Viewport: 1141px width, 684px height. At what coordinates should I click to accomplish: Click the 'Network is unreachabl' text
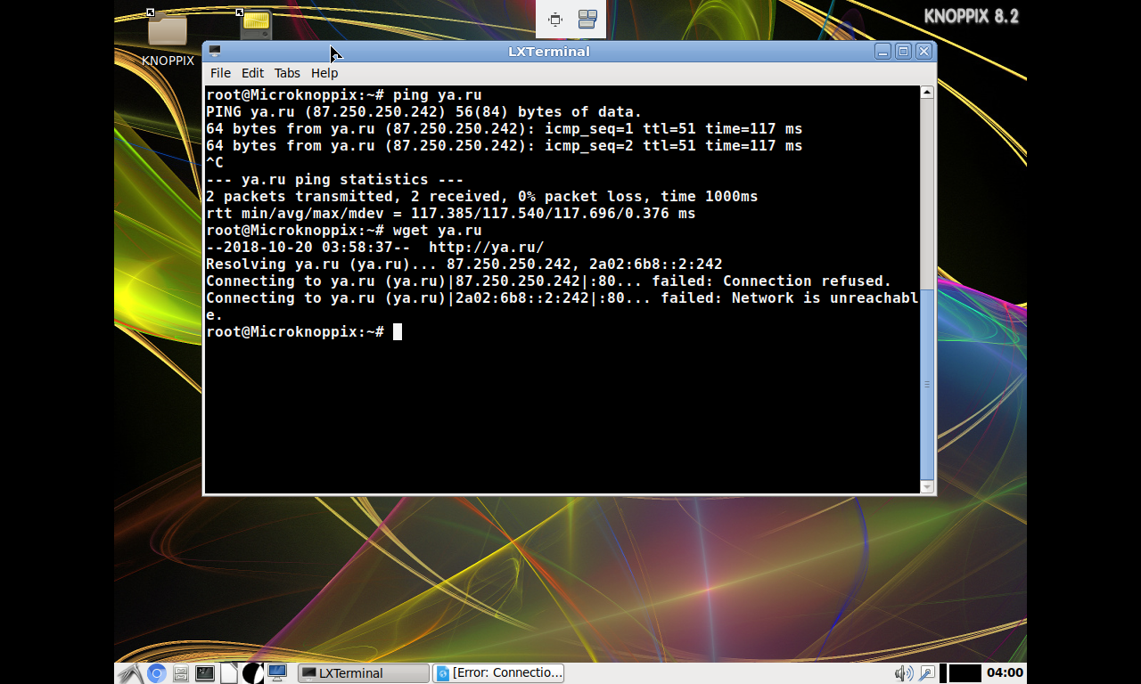[825, 297]
